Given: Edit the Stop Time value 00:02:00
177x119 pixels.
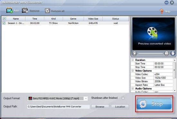Looking at the screenshot, I should [x=163, y=67].
